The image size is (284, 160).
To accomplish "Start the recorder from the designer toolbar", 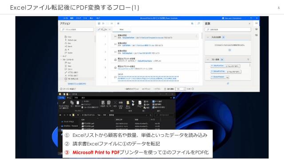I will tap(118, 24).
